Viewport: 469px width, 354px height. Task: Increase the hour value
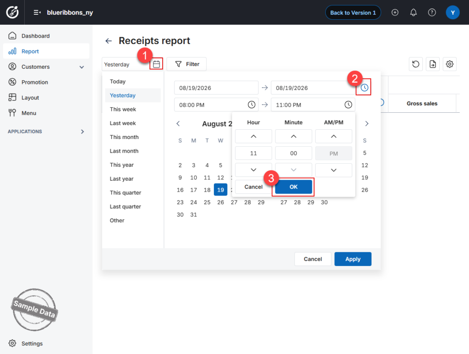pos(253,136)
